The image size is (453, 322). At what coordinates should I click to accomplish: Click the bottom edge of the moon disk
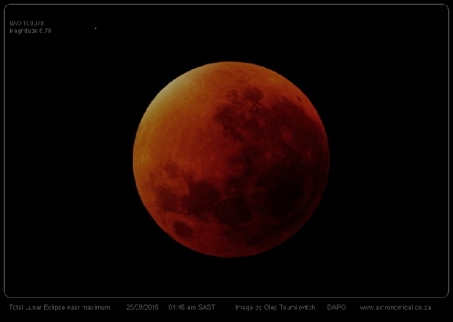pos(231,255)
